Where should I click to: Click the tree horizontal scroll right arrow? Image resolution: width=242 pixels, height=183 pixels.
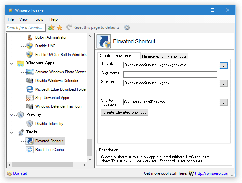pyautogui.click(x=84, y=165)
